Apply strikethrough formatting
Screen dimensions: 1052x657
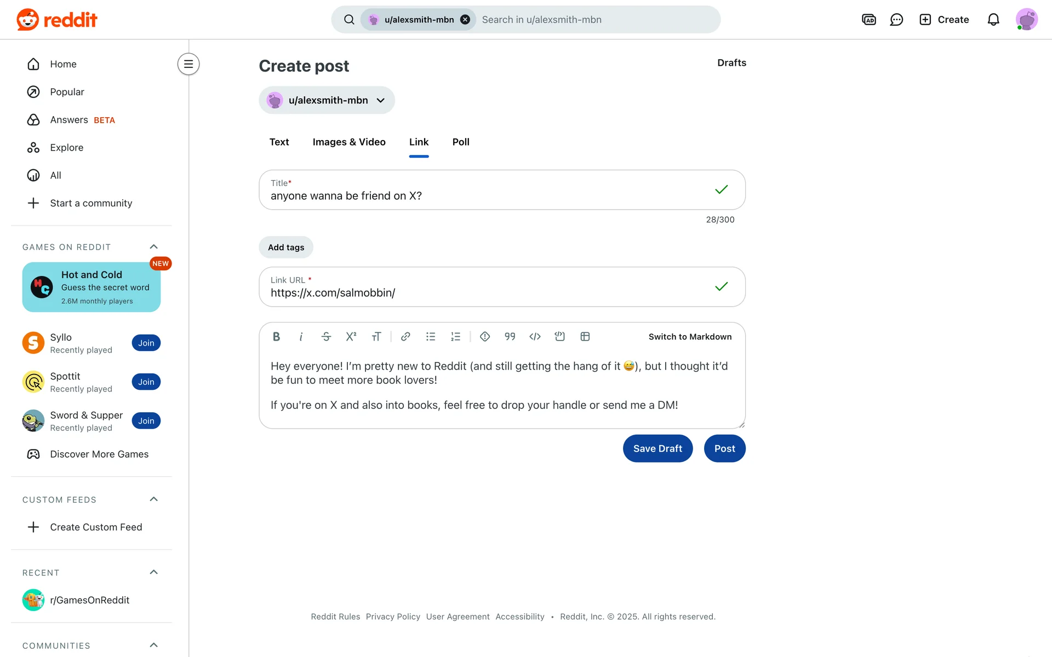click(x=326, y=337)
